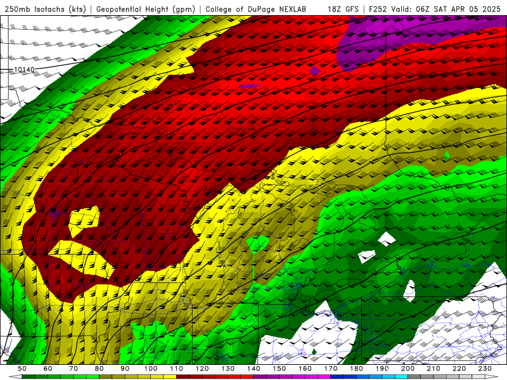507x380 pixels.
Task: Click the '60' value on the color scale
Action: tap(48, 369)
